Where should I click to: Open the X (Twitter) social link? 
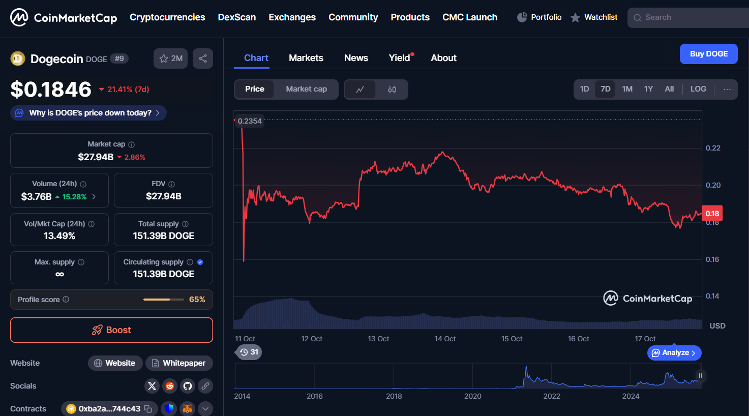point(152,386)
